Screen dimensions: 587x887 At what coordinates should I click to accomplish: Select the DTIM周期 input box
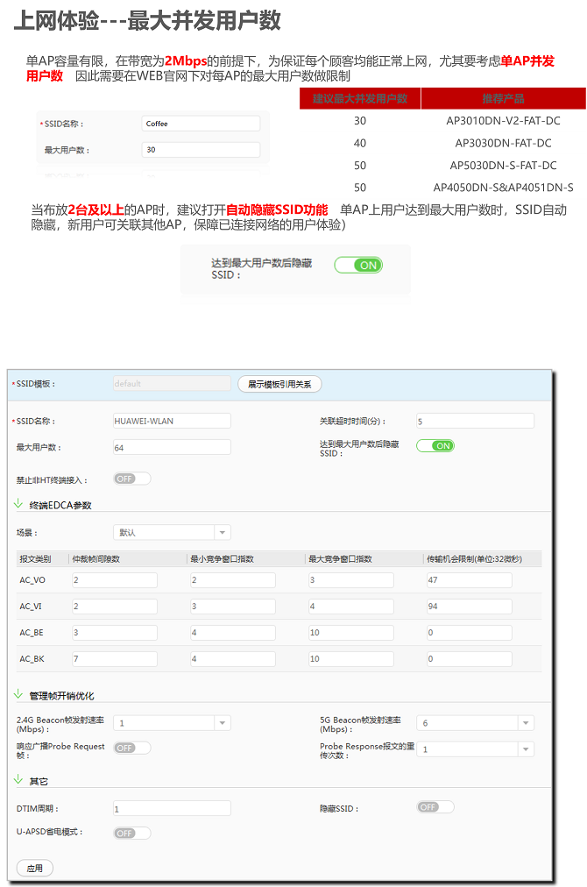tap(172, 808)
